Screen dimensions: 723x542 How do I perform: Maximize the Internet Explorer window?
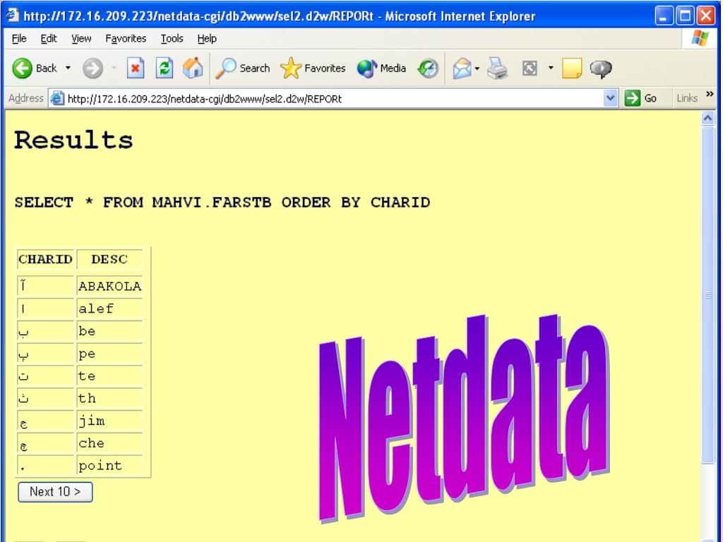685,16
